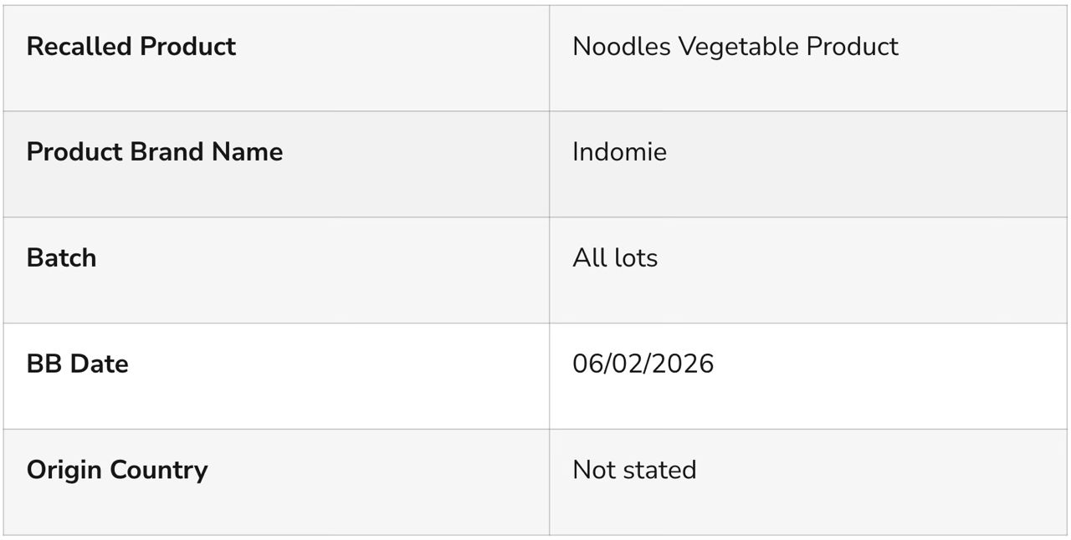Click the 'Recalled Product' label cell
Viewport: 1071px width, 540px height.
131,47
